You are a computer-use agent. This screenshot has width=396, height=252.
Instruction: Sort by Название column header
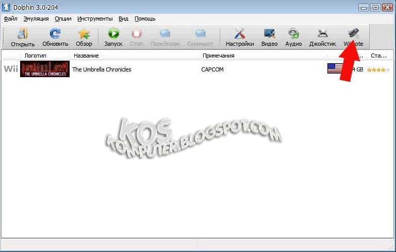pos(134,56)
